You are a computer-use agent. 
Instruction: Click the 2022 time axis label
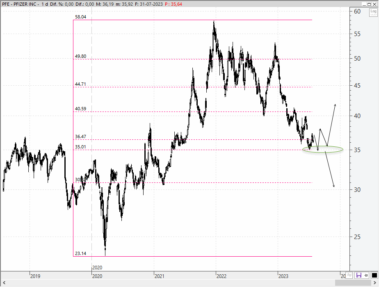tap(221, 276)
